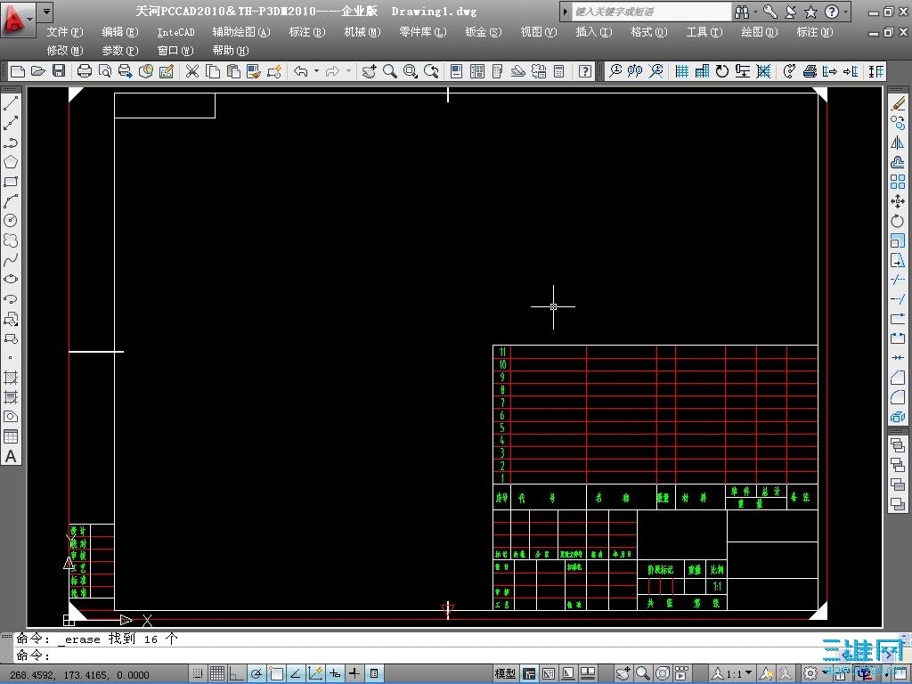912x684 pixels.
Task: Select the Table tool in draw toolbar
Action: coord(11,436)
